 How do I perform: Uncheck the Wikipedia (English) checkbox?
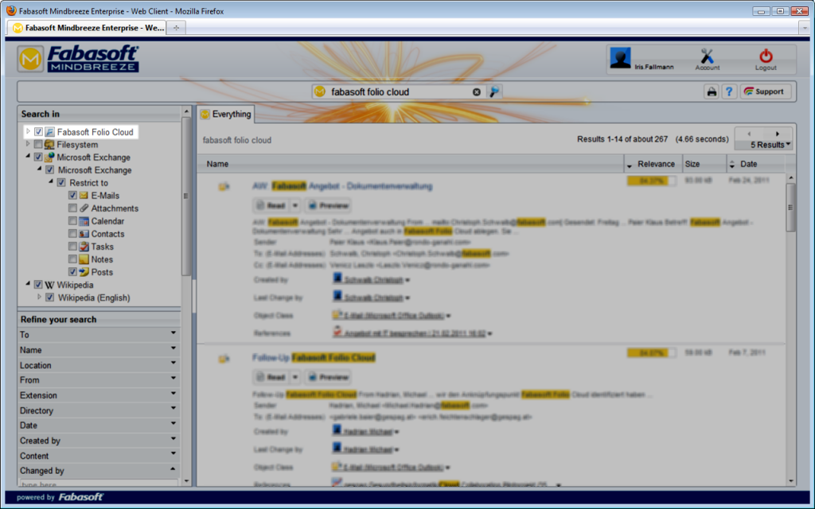(50, 297)
